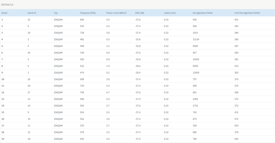Click the MSE (dB) column header

click(139, 13)
